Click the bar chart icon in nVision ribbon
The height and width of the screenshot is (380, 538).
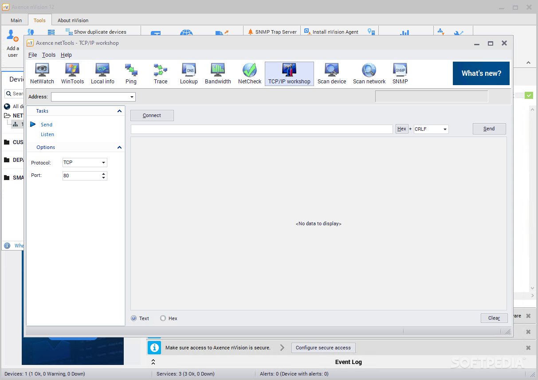tap(404, 33)
